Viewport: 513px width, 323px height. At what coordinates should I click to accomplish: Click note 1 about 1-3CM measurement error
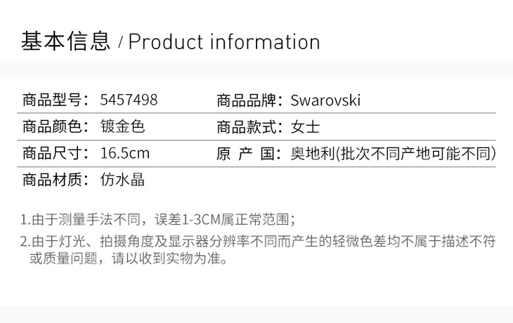[x=158, y=218]
